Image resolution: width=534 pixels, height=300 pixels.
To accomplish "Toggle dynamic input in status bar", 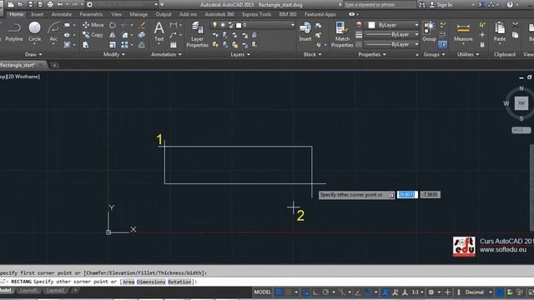I will pyautogui.click(x=305, y=292).
